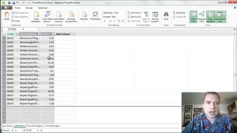Select the row header for code 26210
Image resolution: width=237 pixels, height=133 pixels.
coord(4,38)
